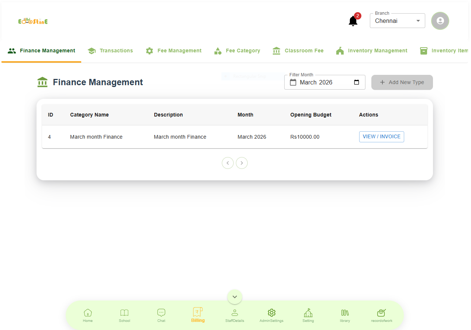Click the VIEW / INVOICE button
The width and height of the screenshot is (471, 330).
(x=381, y=137)
